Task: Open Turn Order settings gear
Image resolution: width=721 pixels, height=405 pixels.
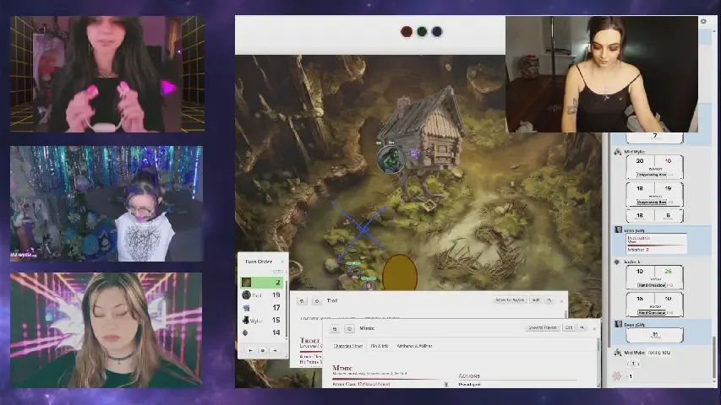Action: click(x=262, y=350)
